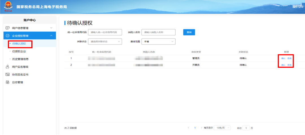Click 确认 for the 开票员 row

point(283,65)
